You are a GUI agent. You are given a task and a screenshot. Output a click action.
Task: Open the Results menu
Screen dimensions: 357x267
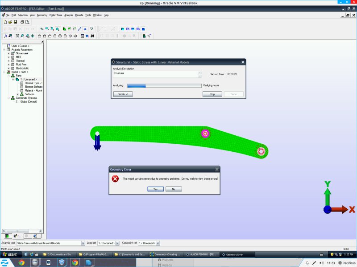[x=79, y=15]
